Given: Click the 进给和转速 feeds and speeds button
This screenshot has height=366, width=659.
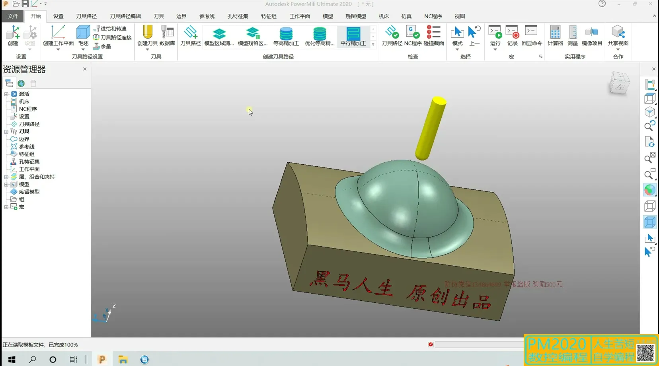Looking at the screenshot, I should click(x=110, y=28).
